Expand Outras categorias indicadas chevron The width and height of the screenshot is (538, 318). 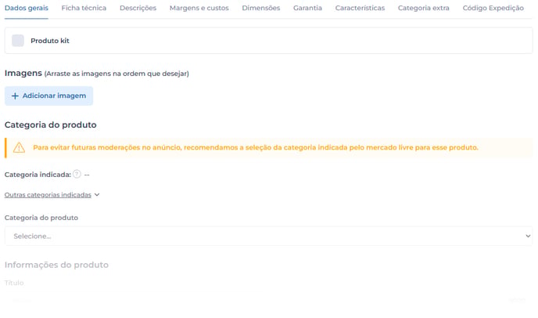coord(97,194)
